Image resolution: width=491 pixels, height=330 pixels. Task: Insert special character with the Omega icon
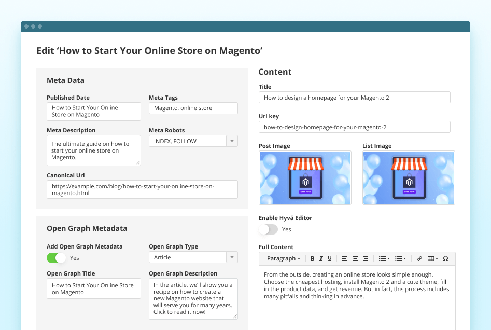click(445, 258)
